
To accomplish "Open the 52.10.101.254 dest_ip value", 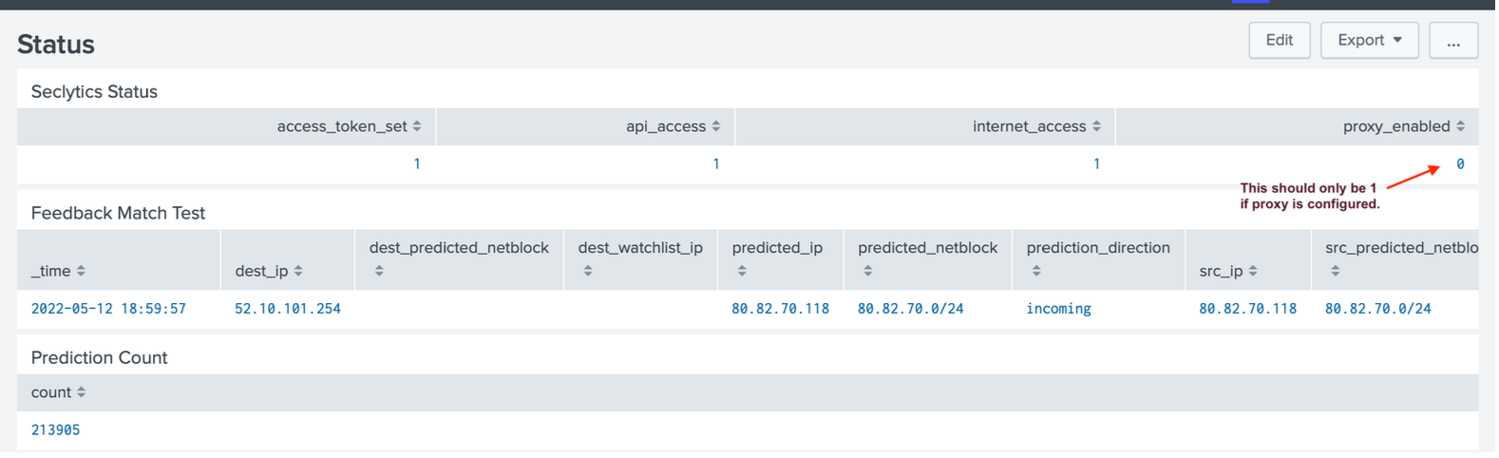I will pos(288,309).
